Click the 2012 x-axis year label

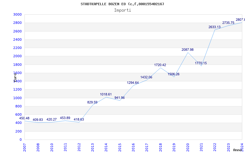79,147
